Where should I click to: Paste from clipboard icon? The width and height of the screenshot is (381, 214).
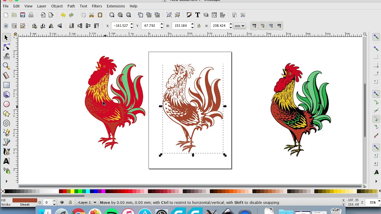coord(100,15)
